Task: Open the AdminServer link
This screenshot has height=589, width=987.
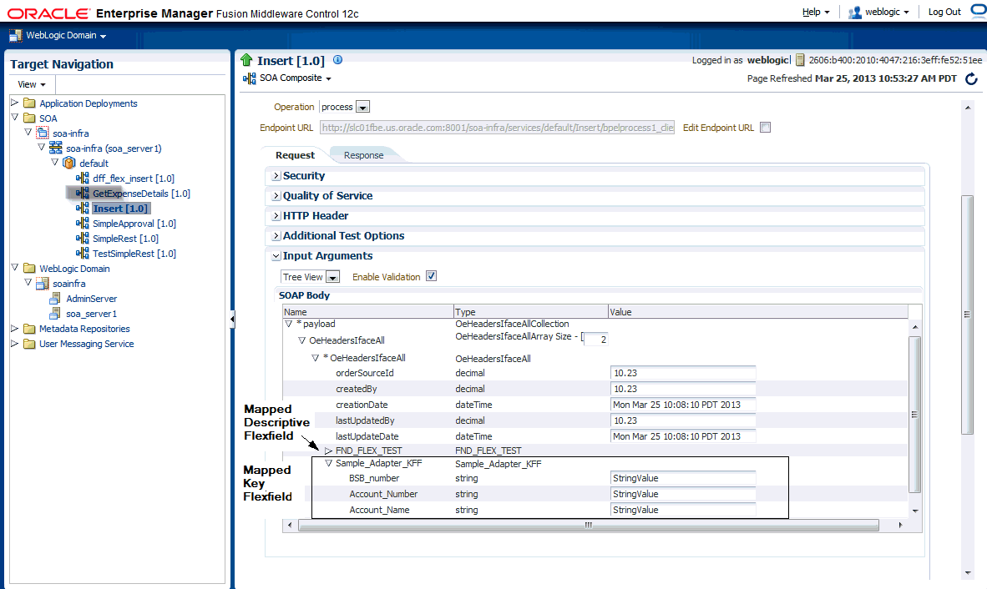Action: [91, 299]
